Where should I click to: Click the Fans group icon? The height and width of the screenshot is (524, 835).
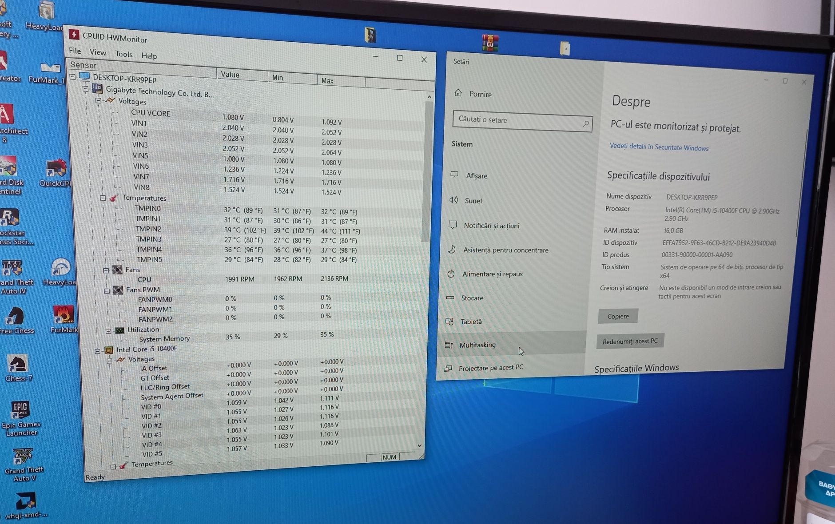(x=117, y=270)
